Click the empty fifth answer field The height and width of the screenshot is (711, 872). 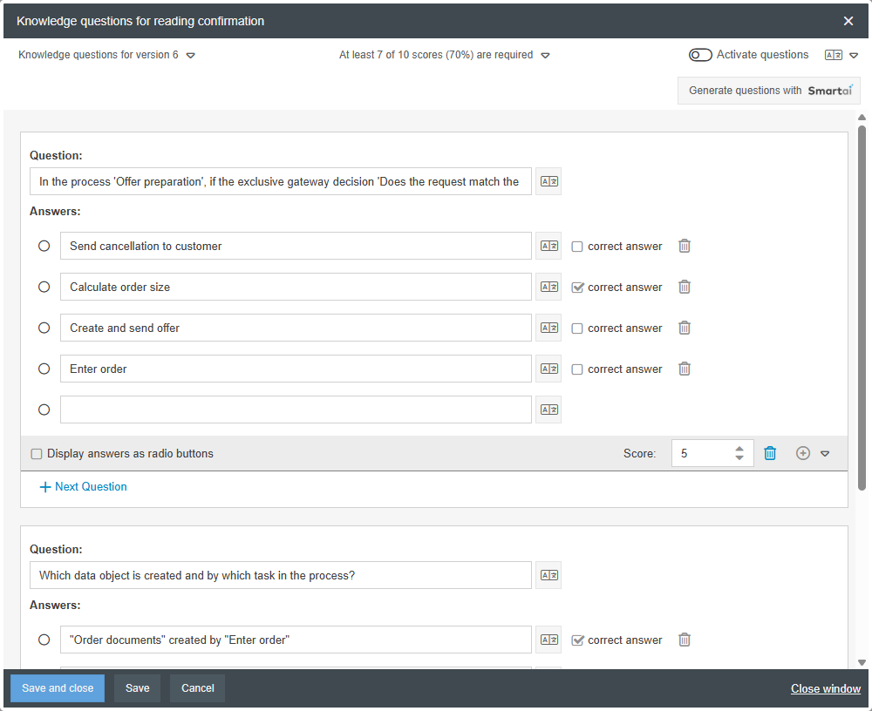(296, 410)
